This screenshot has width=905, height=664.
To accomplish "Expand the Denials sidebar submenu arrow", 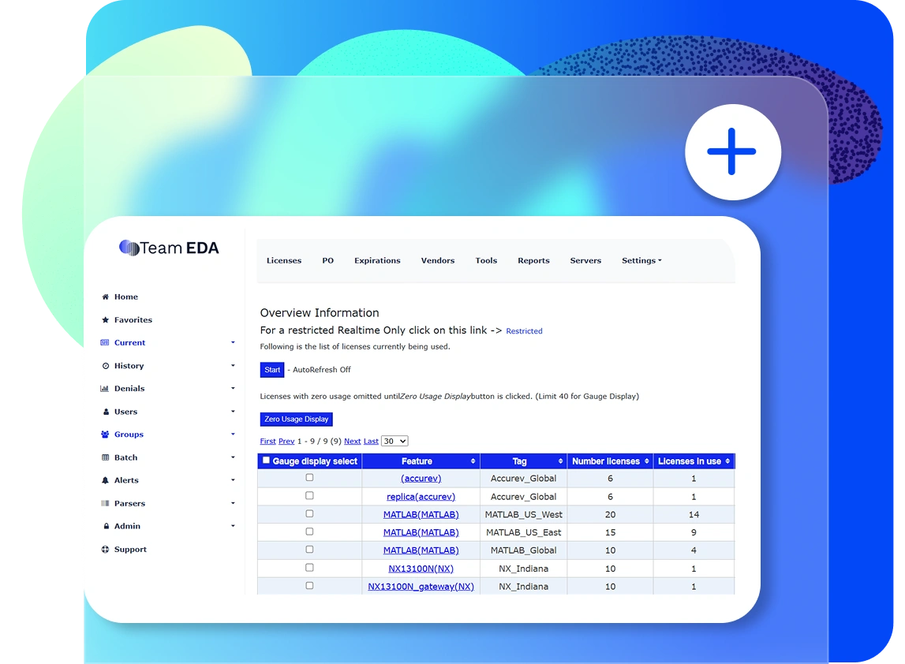I will [234, 388].
